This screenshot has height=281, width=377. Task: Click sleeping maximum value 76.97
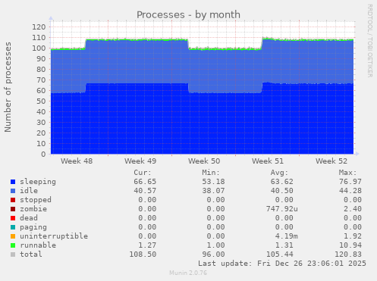pos(350,182)
